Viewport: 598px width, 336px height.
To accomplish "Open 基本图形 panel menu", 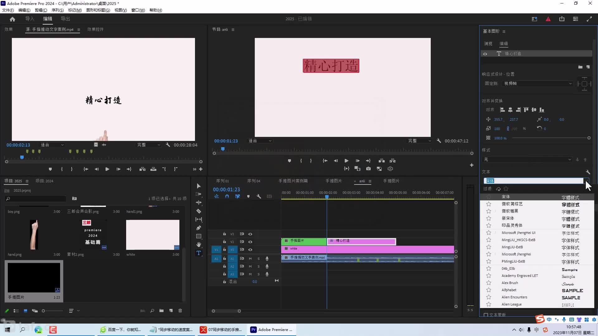I will (x=504, y=31).
